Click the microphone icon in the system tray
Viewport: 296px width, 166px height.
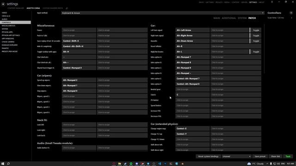click(271, 164)
